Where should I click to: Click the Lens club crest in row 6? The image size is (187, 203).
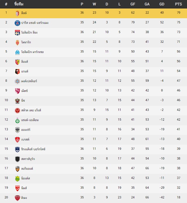tap(18, 62)
